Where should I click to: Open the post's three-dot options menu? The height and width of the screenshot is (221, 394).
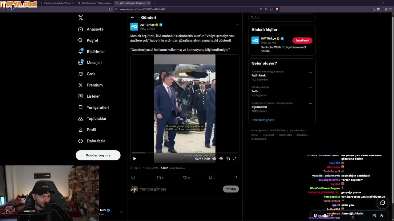pyautogui.click(x=237, y=25)
